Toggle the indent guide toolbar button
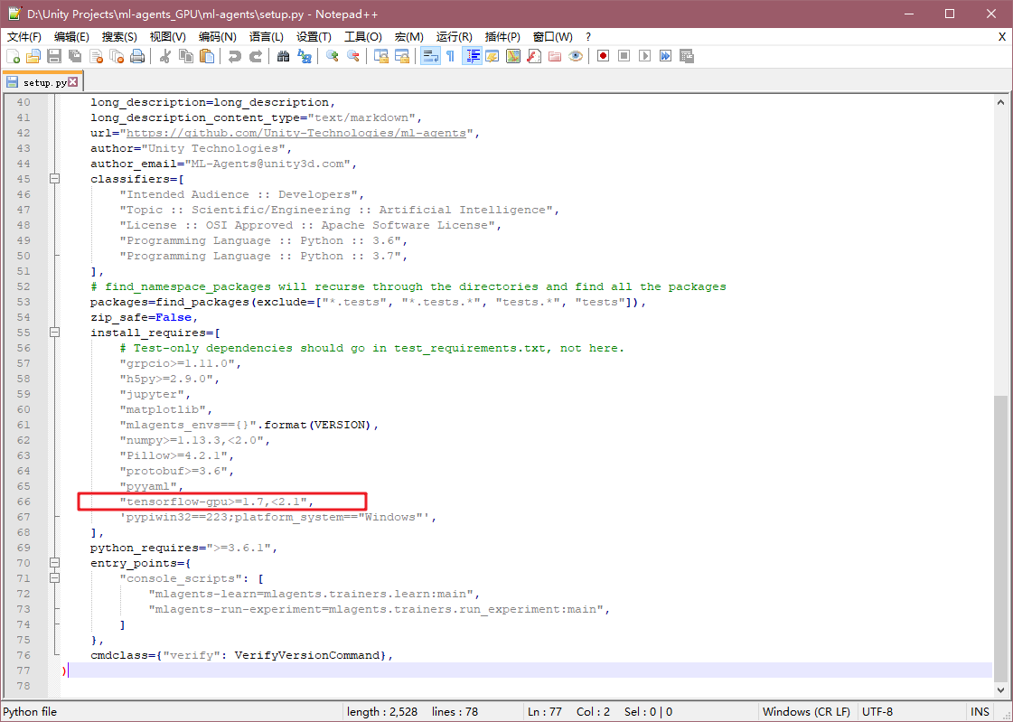1013x722 pixels. (x=473, y=56)
